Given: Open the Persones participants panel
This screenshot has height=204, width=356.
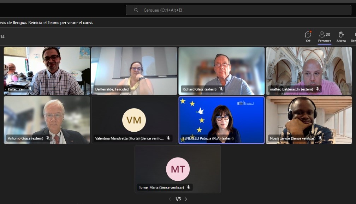Looking at the screenshot, I should [324, 36].
